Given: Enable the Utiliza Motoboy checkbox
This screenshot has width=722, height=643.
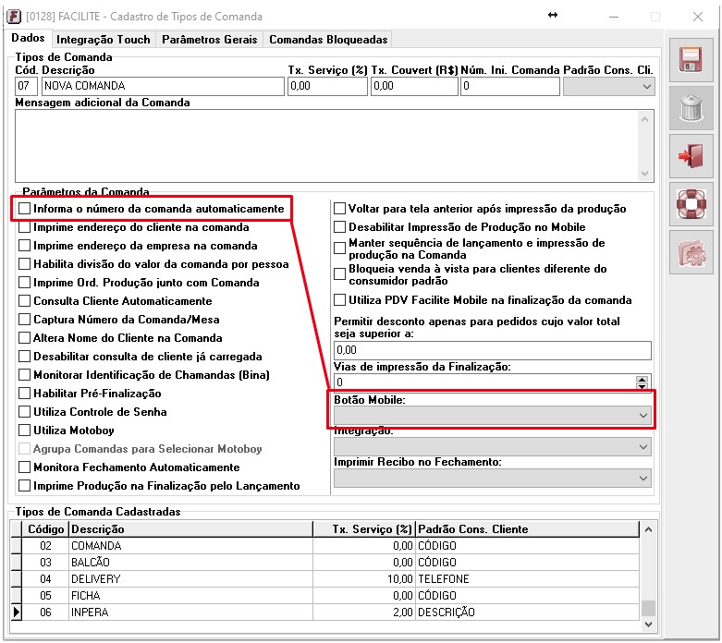Looking at the screenshot, I should coord(24,430).
